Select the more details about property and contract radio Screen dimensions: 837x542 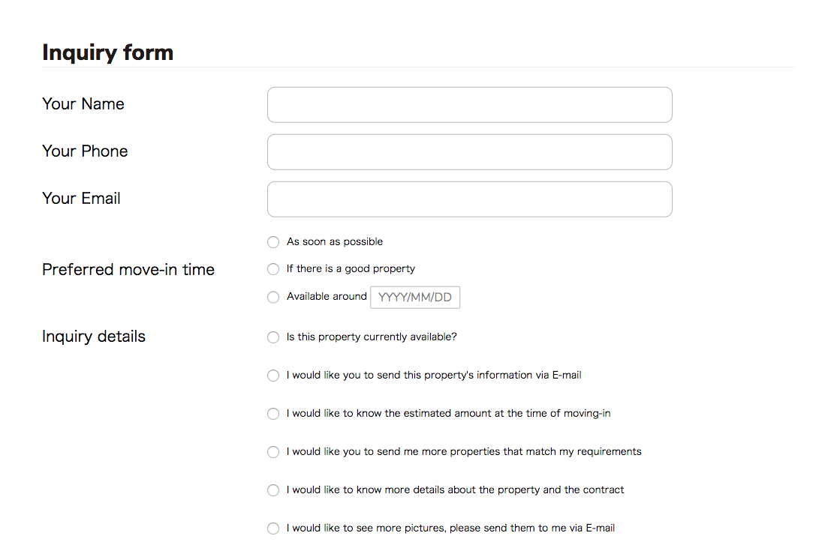(273, 490)
